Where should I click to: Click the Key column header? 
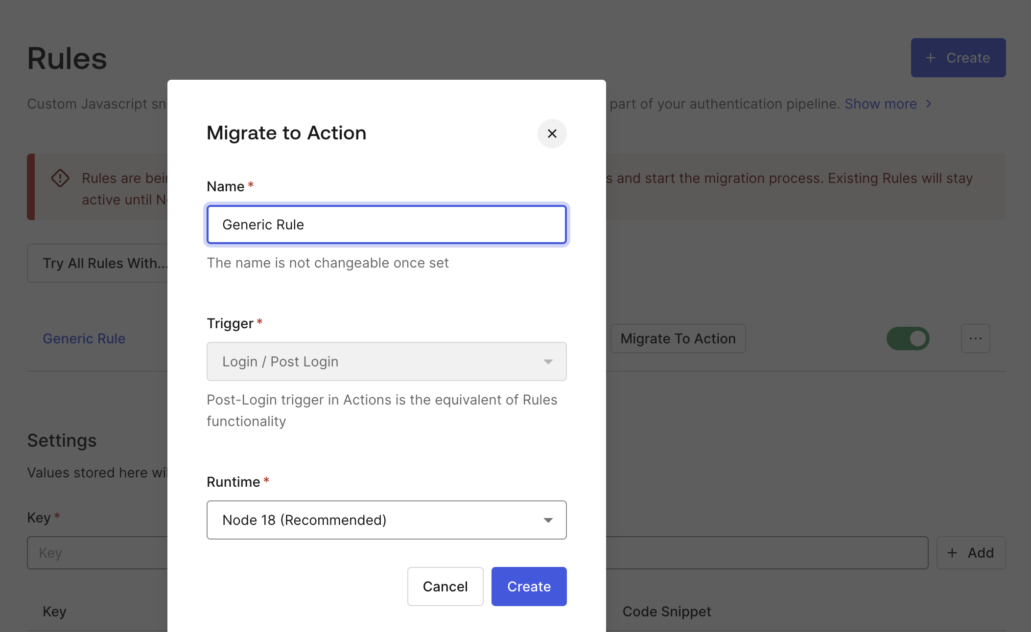pyautogui.click(x=54, y=611)
